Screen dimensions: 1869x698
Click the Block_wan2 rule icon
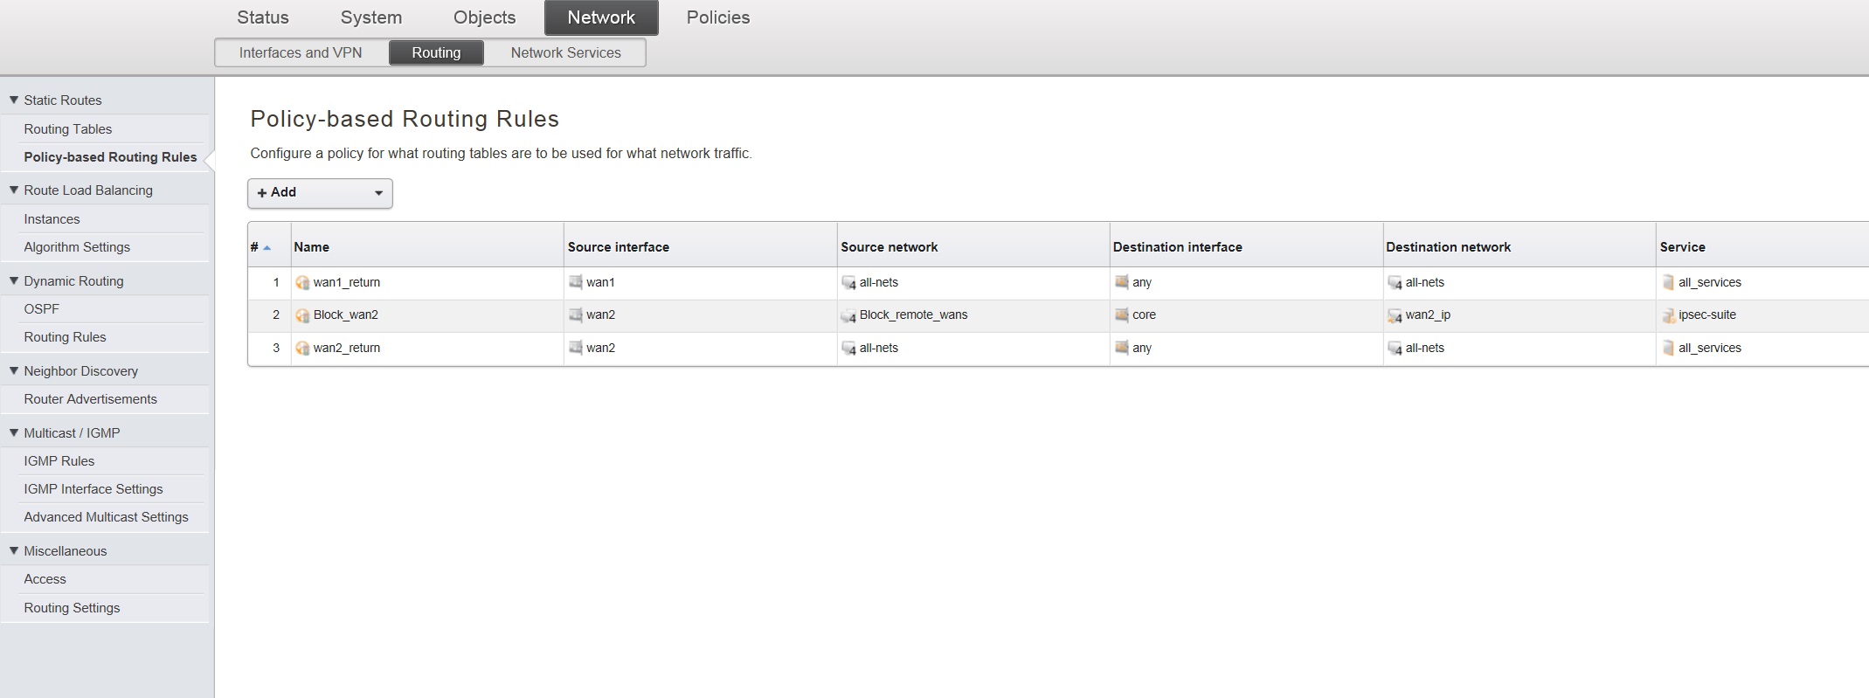pos(302,315)
